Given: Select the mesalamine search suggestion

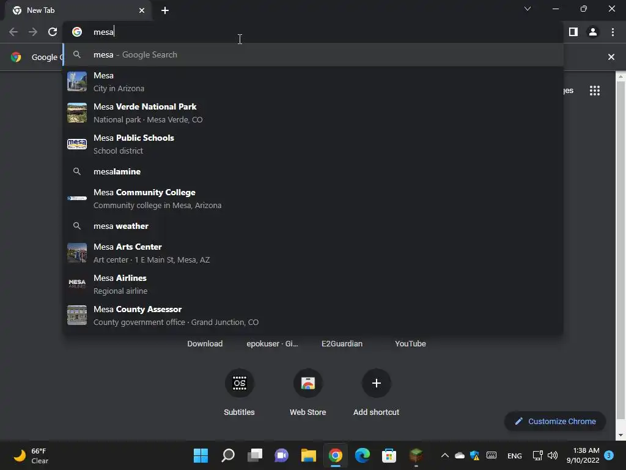Looking at the screenshot, I should [313, 172].
